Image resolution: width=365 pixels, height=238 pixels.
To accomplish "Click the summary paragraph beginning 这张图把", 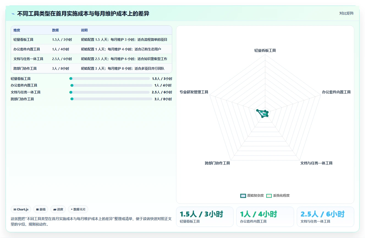I will [x=91, y=221].
